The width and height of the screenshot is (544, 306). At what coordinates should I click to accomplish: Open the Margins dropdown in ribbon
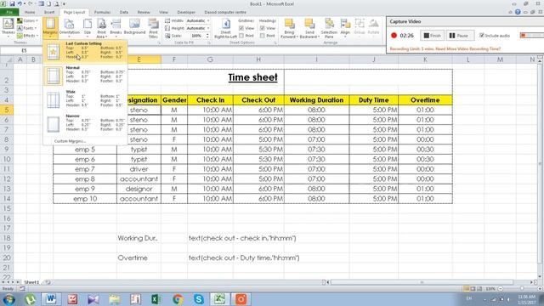tap(50, 27)
